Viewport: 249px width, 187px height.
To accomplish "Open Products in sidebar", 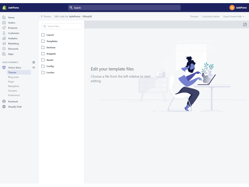I will (12, 28).
